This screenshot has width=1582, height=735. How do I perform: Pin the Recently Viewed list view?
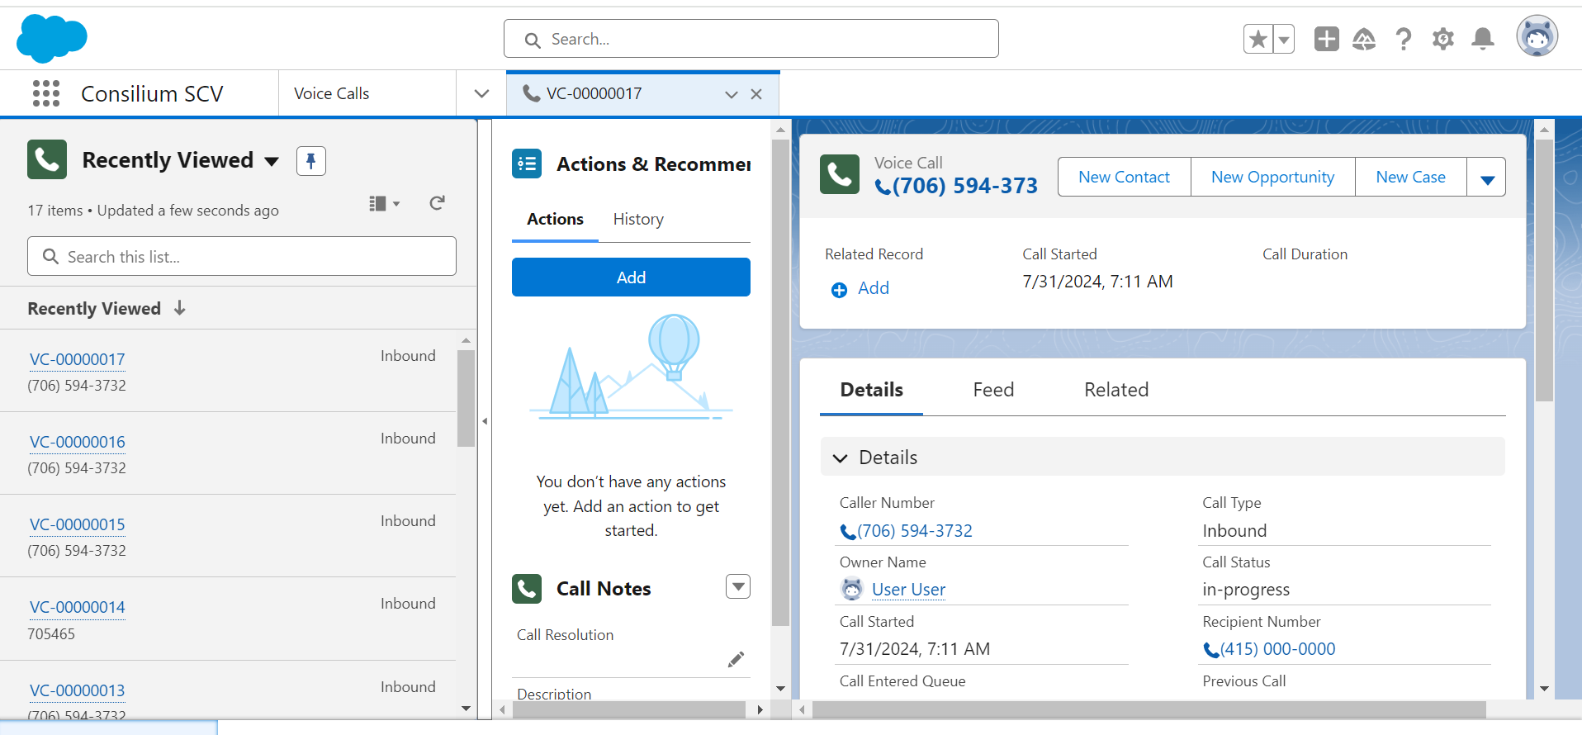311,160
